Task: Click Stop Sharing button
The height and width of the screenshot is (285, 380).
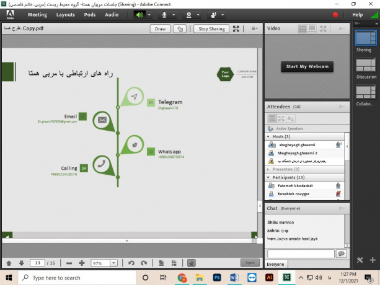Action: pos(211,29)
